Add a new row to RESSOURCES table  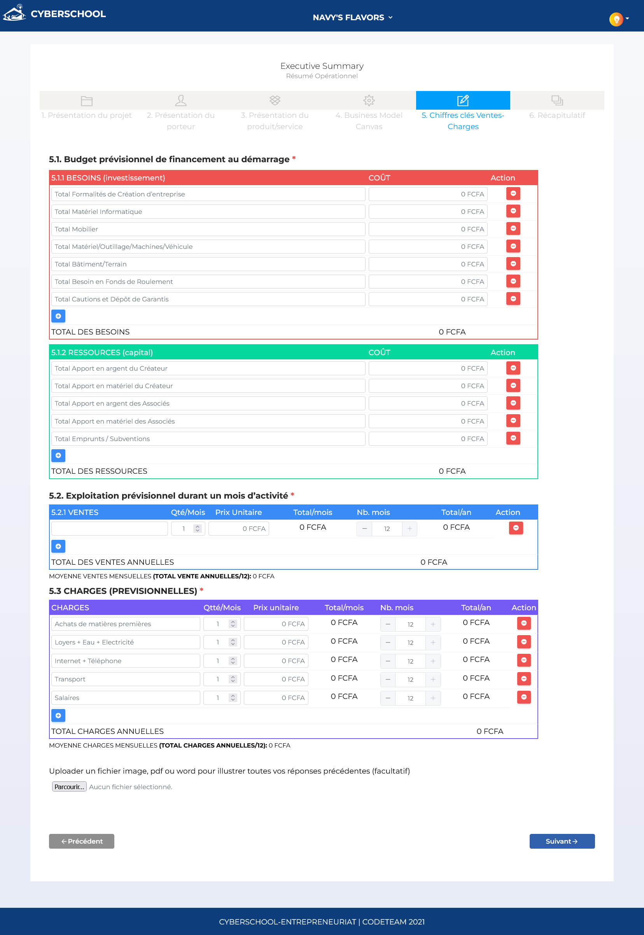(x=58, y=455)
